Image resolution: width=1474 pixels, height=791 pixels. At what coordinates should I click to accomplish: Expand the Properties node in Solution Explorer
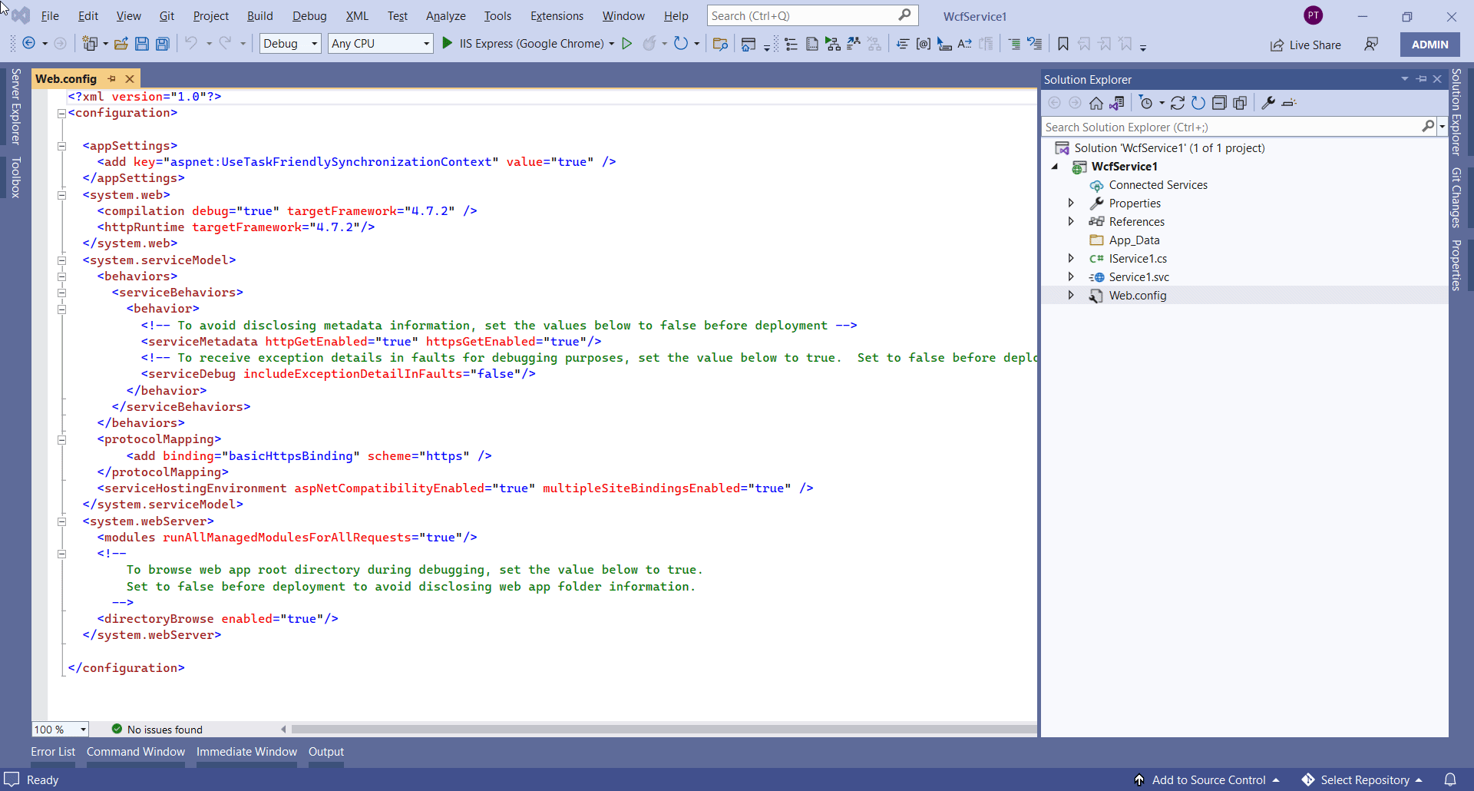click(x=1071, y=203)
